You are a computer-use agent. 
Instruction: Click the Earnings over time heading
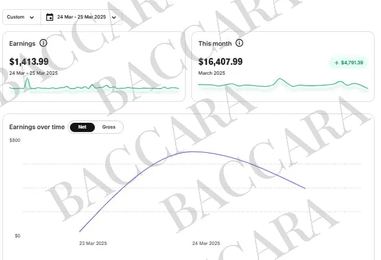point(37,127)
